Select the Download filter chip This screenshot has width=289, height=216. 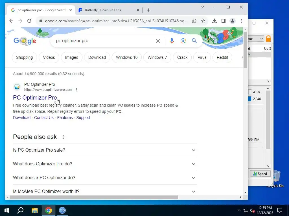97,57
